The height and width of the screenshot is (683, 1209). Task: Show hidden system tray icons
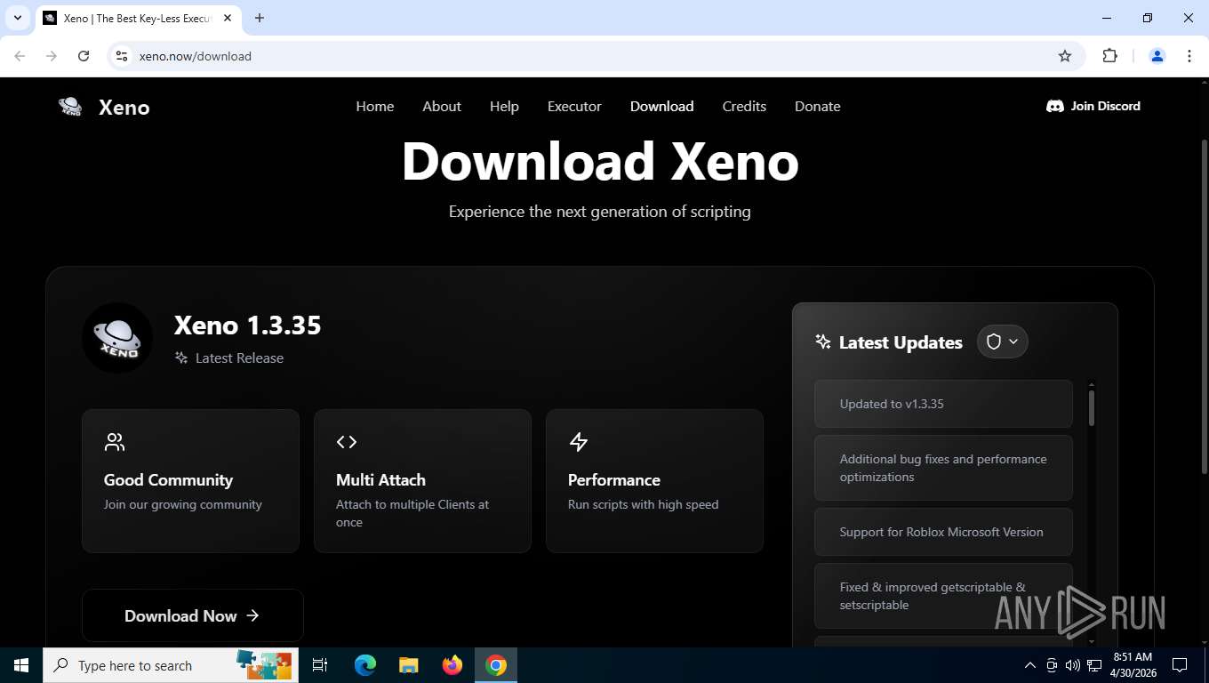click(1030, 665)
